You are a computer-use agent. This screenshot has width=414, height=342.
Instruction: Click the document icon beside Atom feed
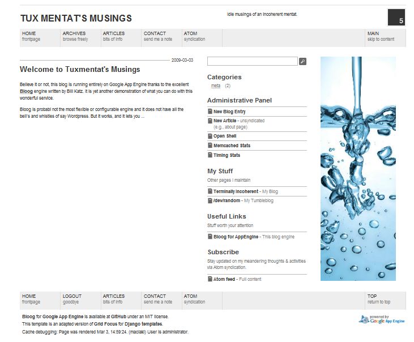click(210, 279)
